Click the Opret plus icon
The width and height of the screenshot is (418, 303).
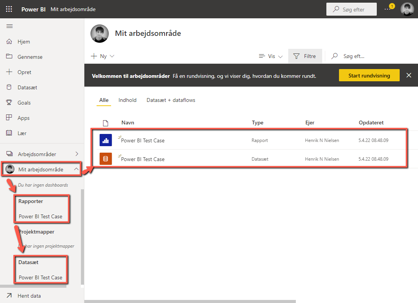click(9, 72)
